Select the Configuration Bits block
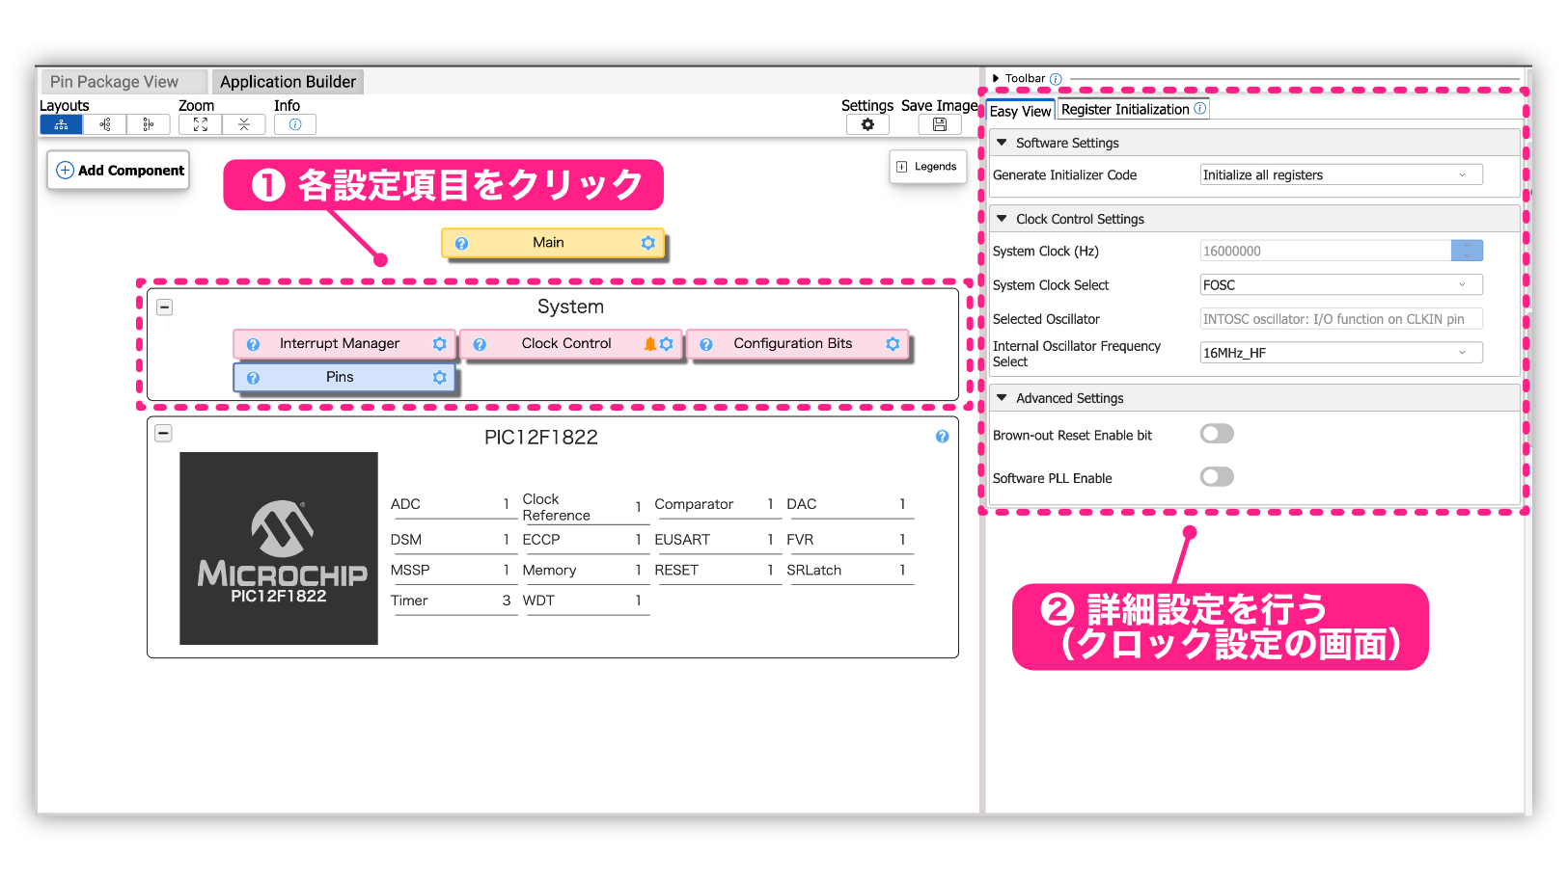1567x881 pixels. (x=797, y=344)
